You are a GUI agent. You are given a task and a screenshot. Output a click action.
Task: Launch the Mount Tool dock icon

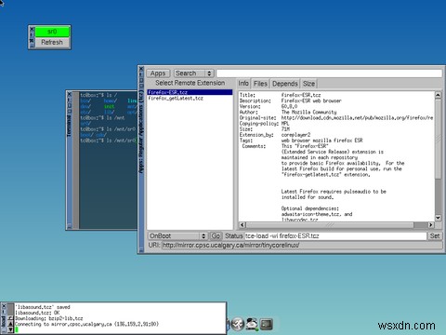(252, 325)
